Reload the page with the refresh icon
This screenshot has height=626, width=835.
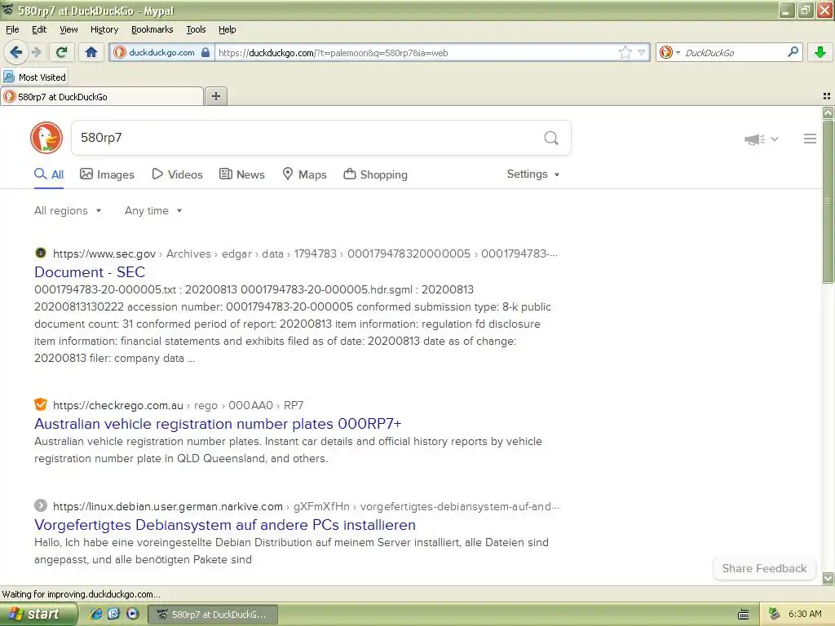tap(61, 52)
